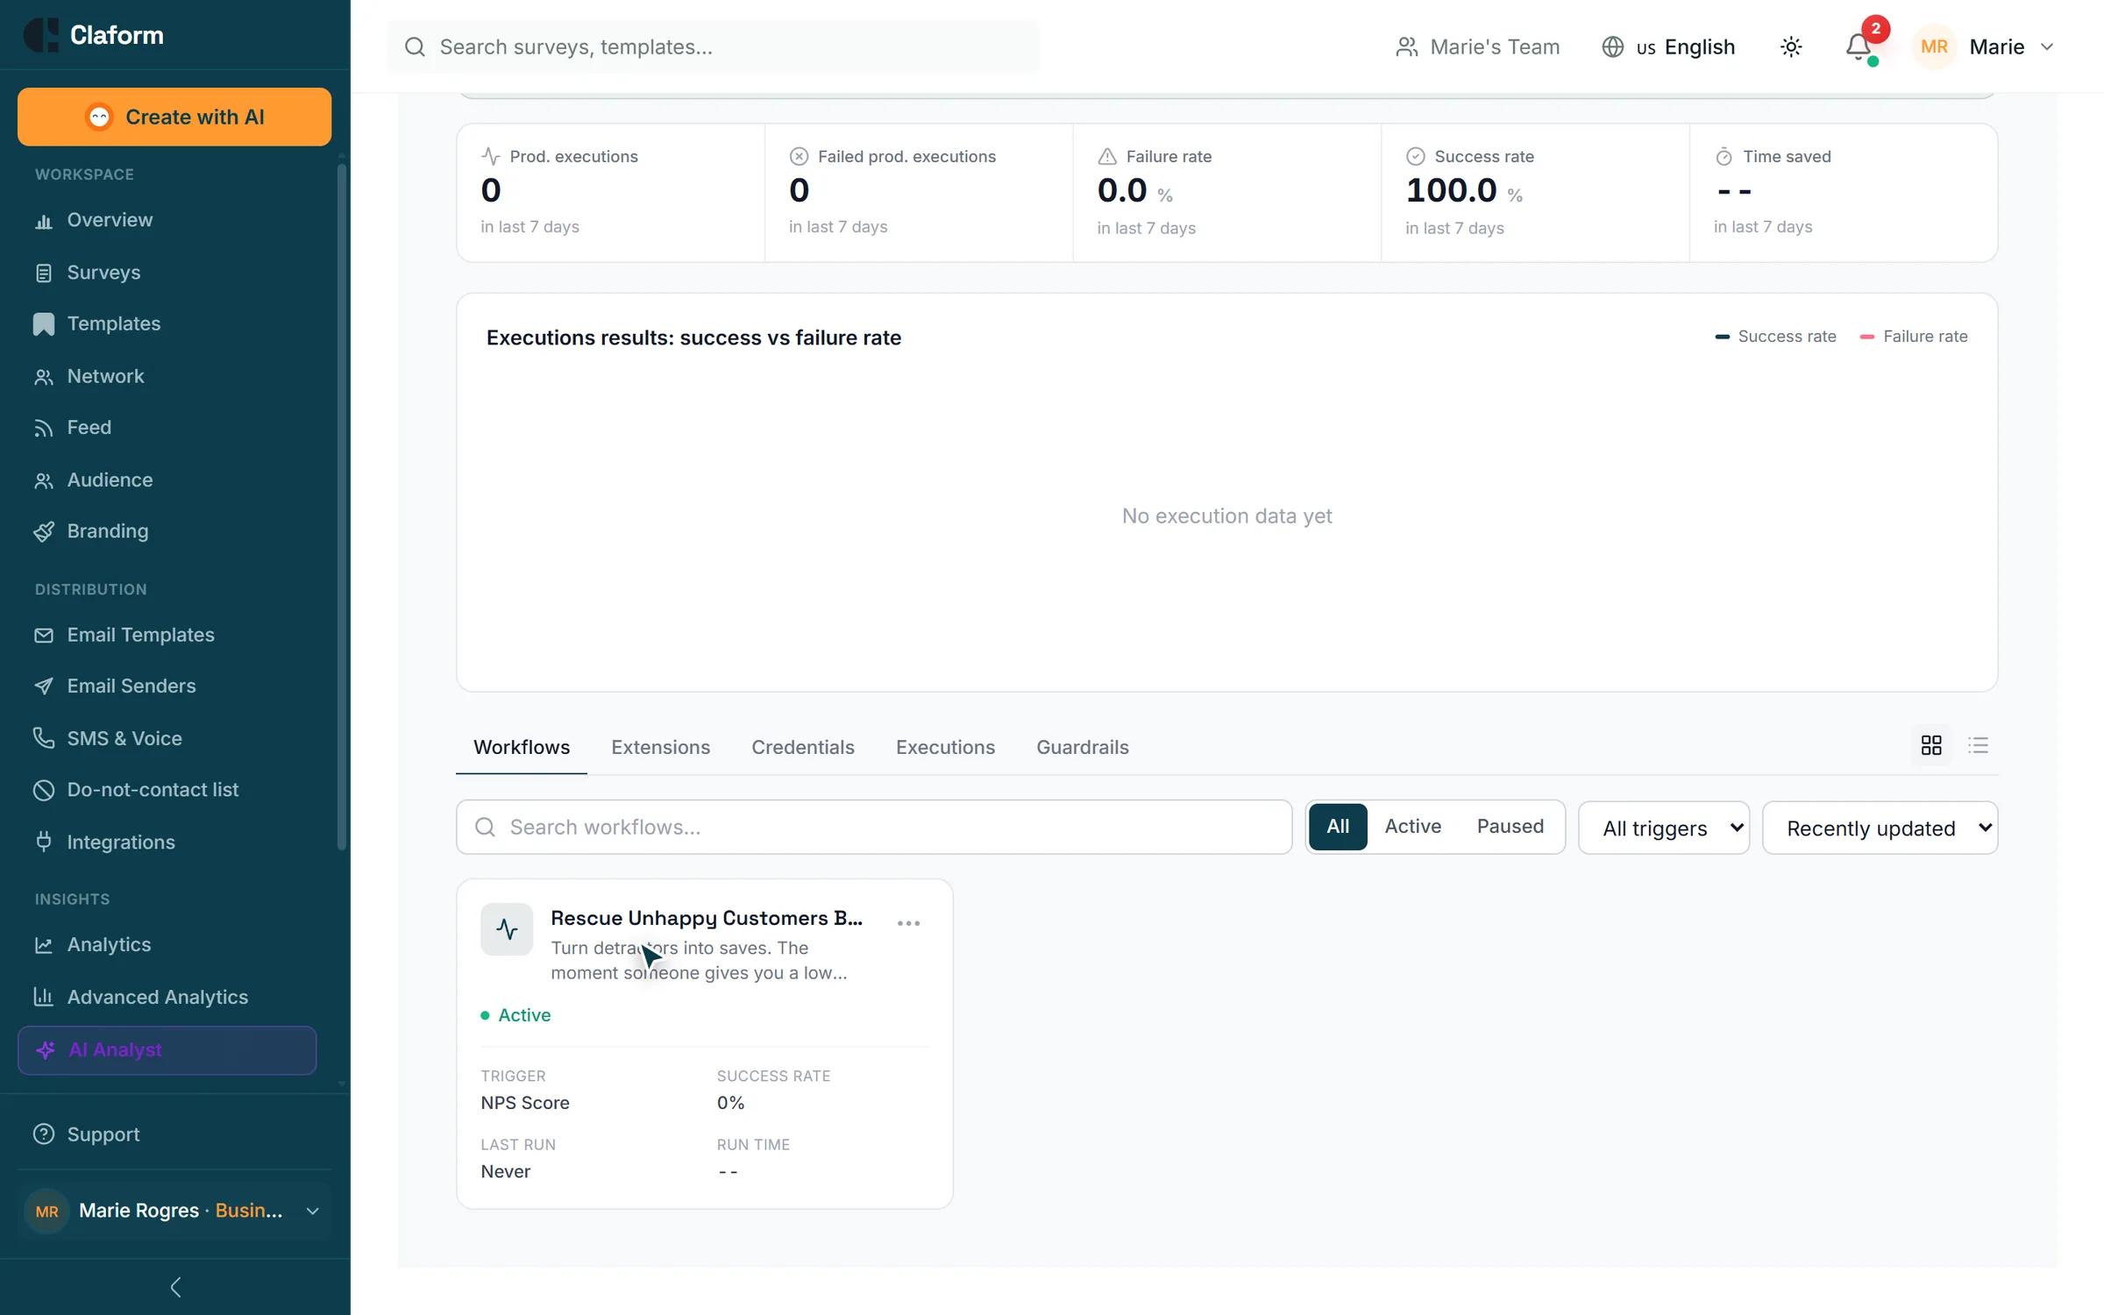Open Network in the sidebar
Image resolution: width=2104 pixels, height=1315 pixels.
(x=167, y=376)
